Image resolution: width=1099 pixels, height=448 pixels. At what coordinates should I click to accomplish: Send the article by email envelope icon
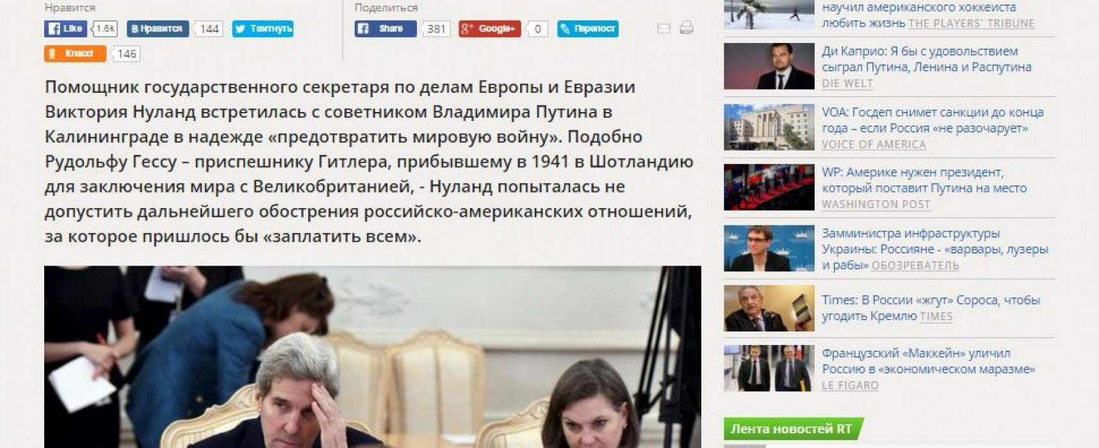pos(664,28)
